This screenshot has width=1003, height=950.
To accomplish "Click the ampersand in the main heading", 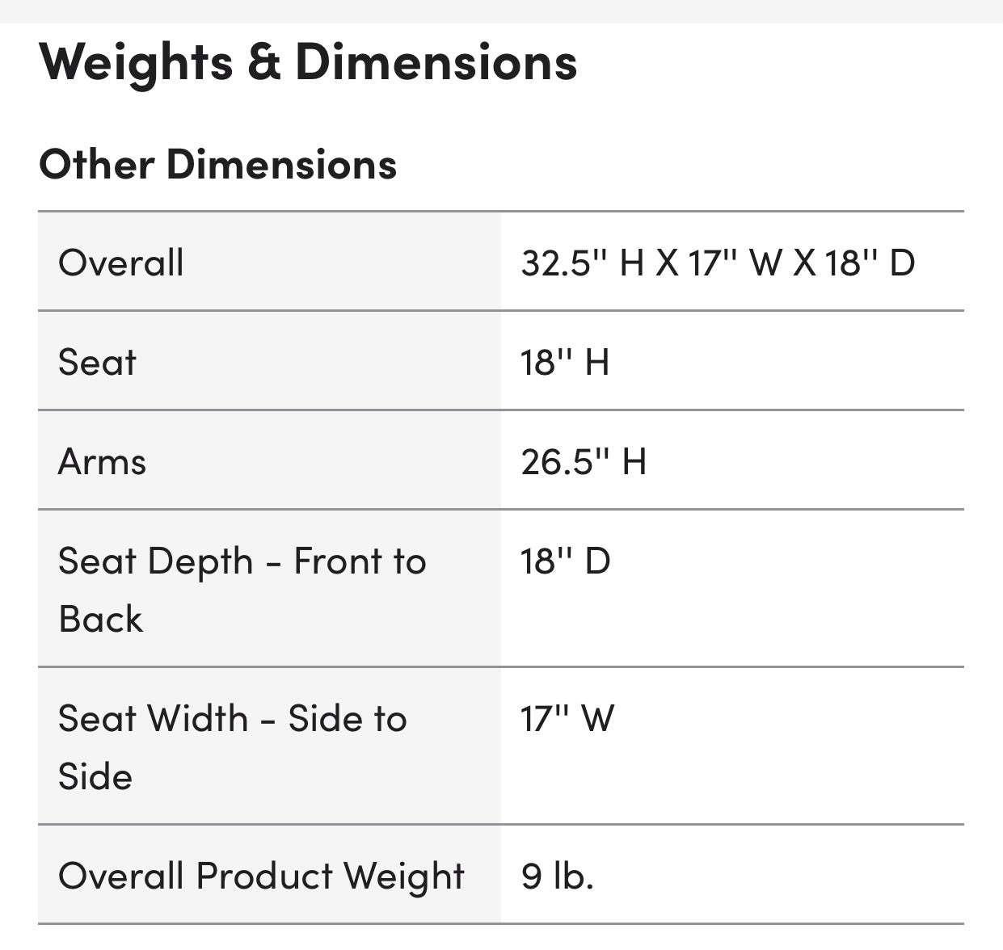I will coord(263,62).
